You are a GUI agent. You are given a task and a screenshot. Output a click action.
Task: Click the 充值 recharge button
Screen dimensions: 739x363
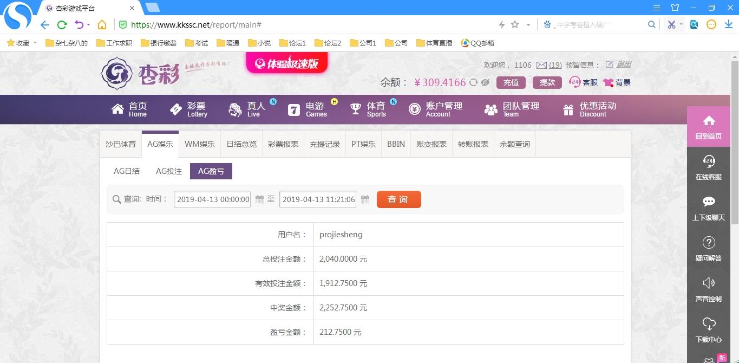click(x=511, y=82)
